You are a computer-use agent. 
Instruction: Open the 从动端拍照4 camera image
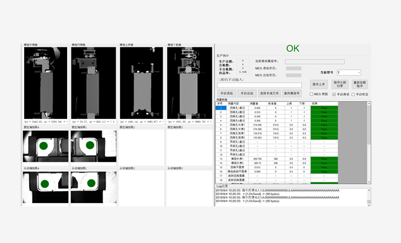point(46,187)
